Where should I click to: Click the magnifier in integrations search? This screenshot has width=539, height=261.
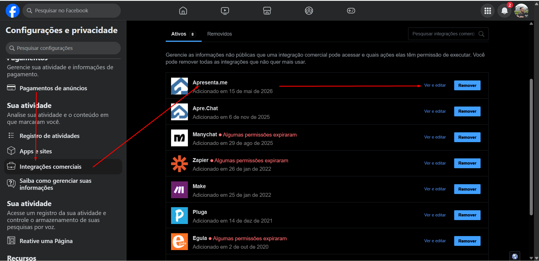481,34
